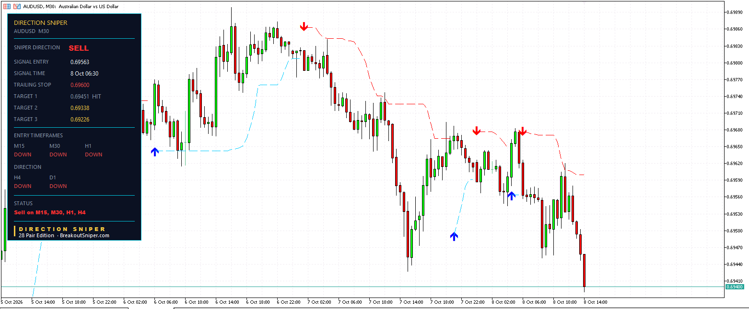Click the 7 Oct 02:00 time axis label

coord(319,302)
